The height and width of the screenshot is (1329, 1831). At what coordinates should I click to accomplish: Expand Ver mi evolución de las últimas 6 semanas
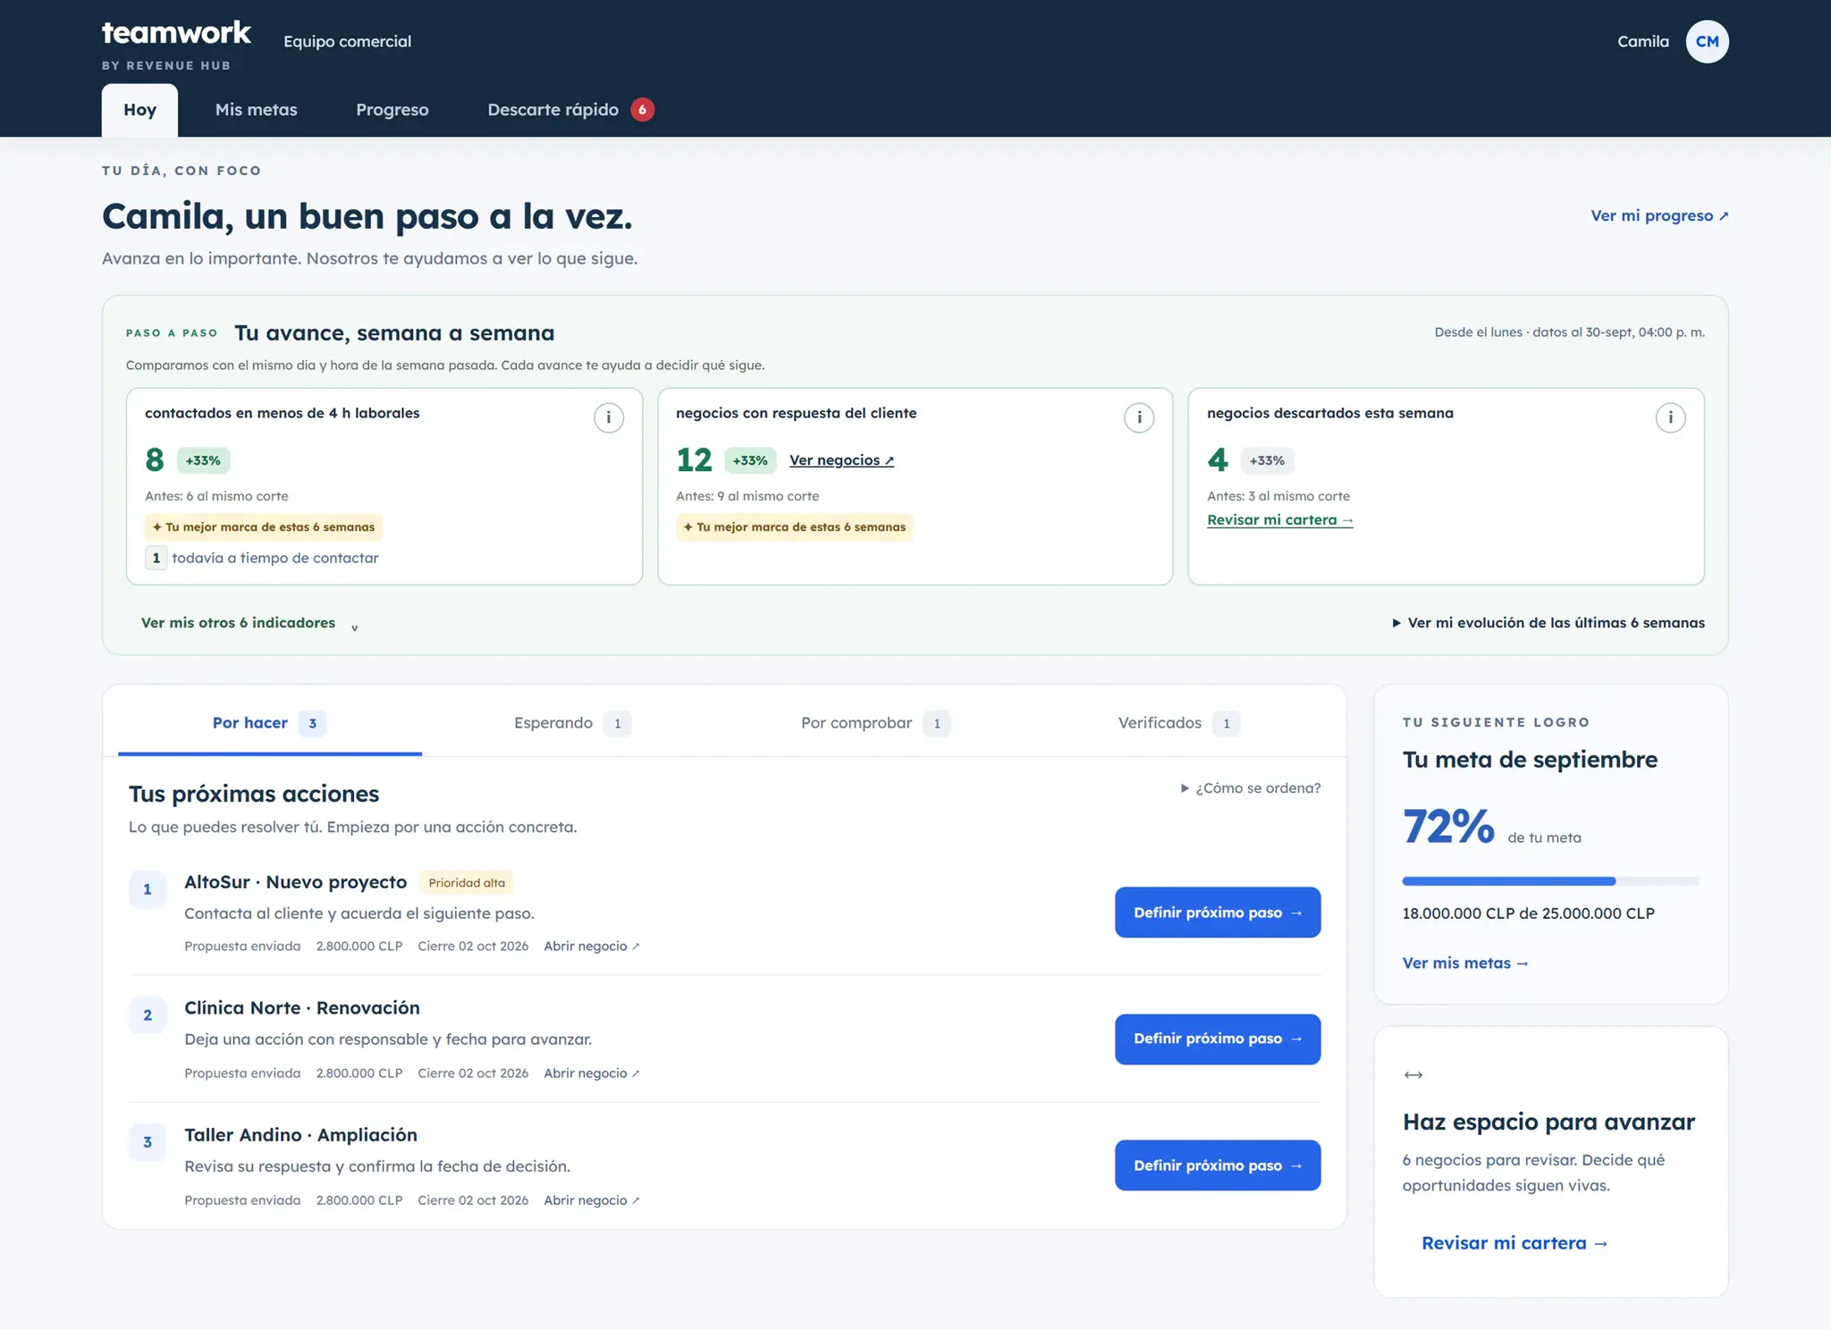[1548, 623]
